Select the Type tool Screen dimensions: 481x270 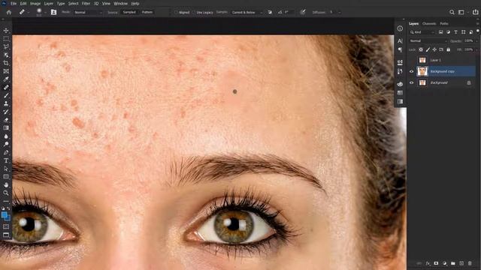coord(6,160)
